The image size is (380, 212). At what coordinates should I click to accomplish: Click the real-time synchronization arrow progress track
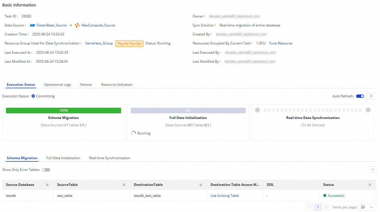[x=313, y=110]
